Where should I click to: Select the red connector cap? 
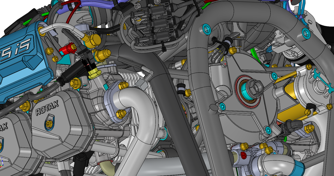pyautogui.click(x=68, y=48)
